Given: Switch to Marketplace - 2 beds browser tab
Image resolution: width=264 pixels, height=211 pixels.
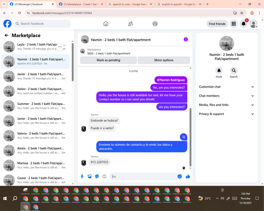Looking at the screenshot, I should (x=81, y=4).
